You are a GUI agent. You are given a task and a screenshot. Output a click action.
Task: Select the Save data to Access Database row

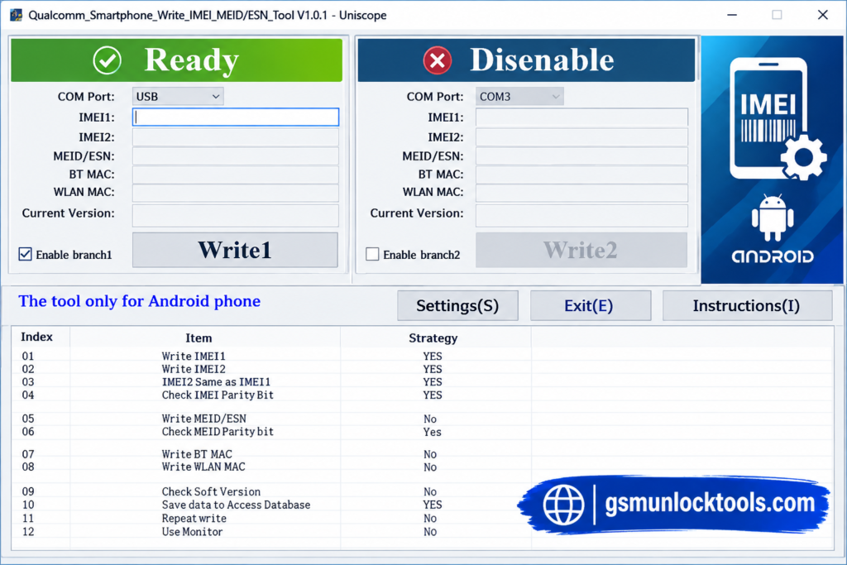tap(423, 505)
